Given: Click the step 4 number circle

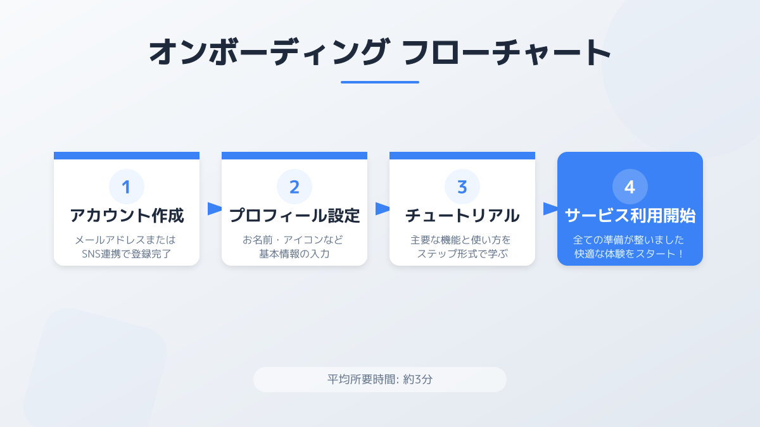Looking at the screenshot, I should [x=630, y=187].
